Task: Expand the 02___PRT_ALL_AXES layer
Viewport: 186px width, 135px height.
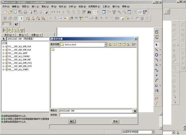Action: 3,53
